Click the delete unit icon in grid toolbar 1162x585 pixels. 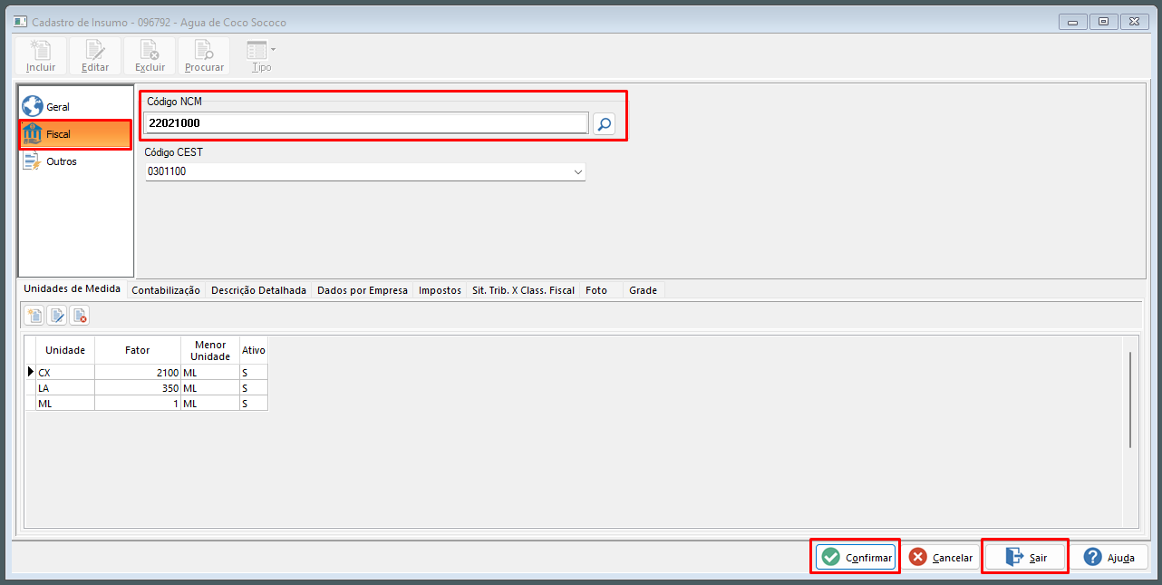pos(80,316)
